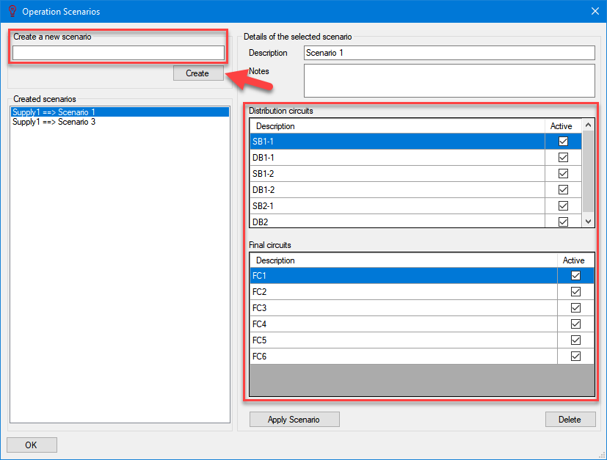Toggle Active checkbox for DB2
Screen dimensions: 607x460
[x=563, y=222]
